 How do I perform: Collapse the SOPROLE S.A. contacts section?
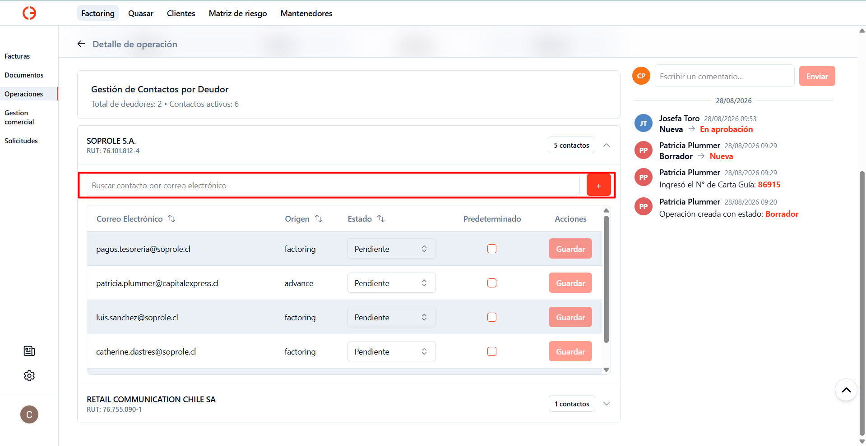[607, 145]
